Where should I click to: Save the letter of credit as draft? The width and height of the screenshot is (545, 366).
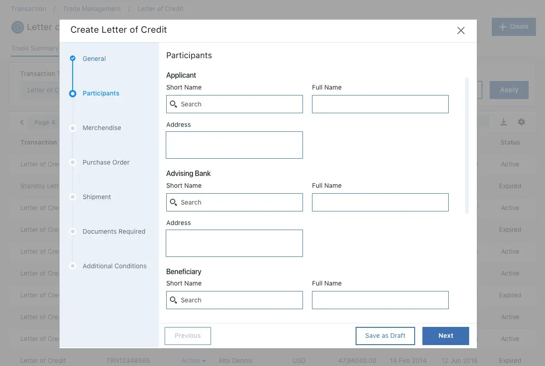tap(385, 336)
